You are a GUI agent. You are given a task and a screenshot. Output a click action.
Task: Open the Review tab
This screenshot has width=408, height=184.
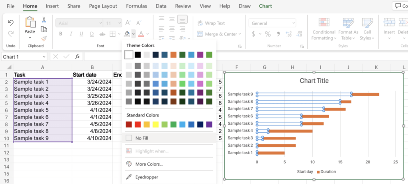coord(183,6)
